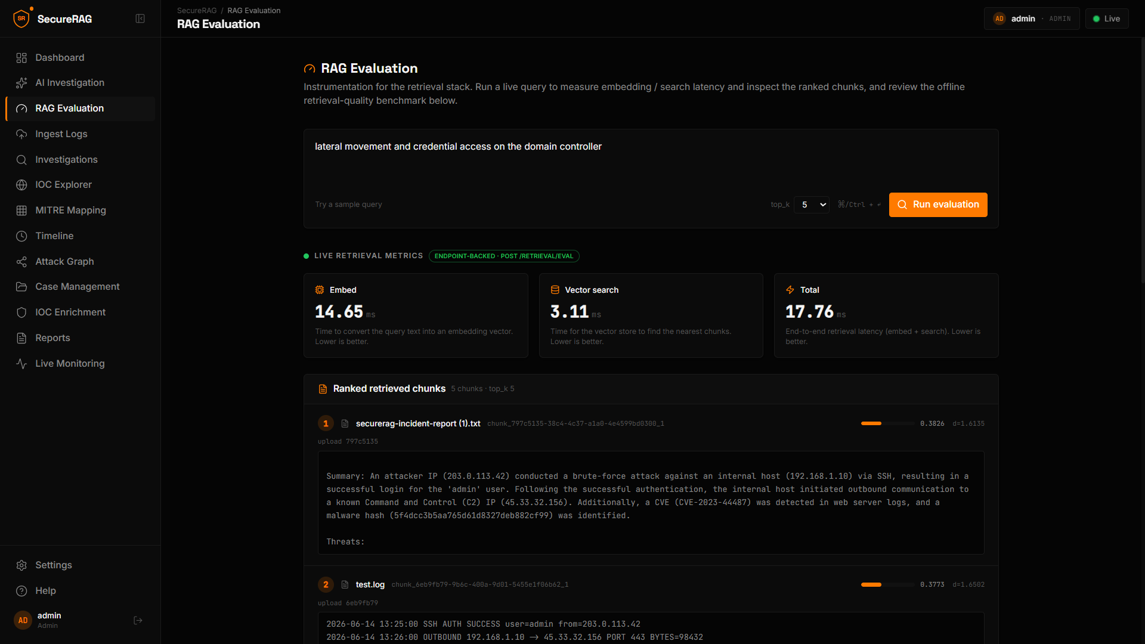Go to AI Investigation page
1145x644 pixels.
pos(80,83)
